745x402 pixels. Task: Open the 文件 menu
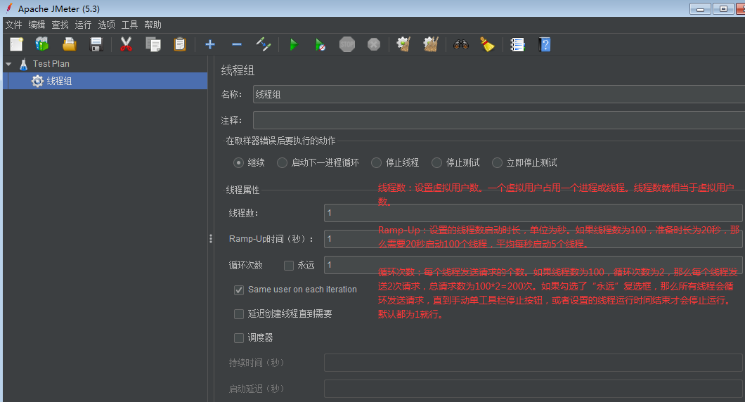click(x=14, y=25)
